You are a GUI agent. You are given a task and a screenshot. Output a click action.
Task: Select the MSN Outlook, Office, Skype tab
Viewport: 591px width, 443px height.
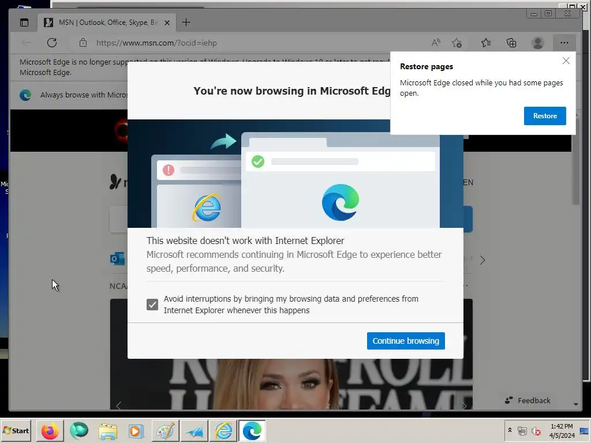coord(107,22)
